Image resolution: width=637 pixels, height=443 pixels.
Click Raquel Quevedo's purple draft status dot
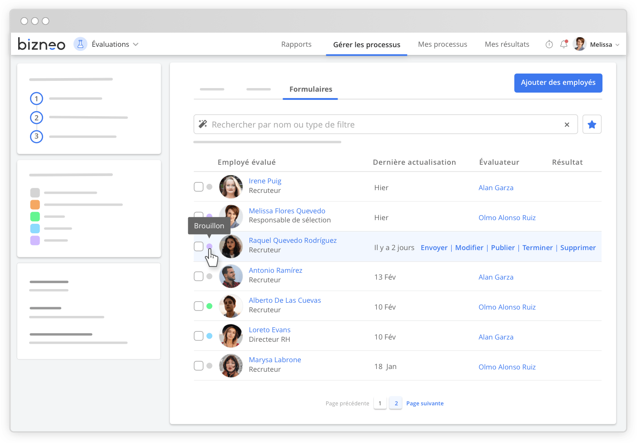209,246
